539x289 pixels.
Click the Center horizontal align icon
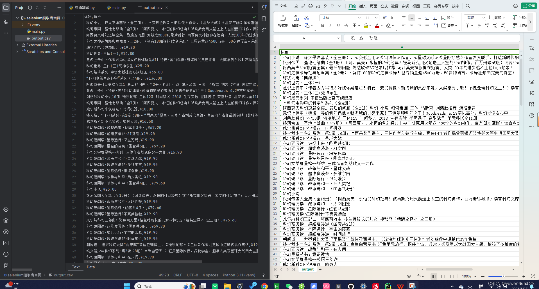tap(411, 26)
